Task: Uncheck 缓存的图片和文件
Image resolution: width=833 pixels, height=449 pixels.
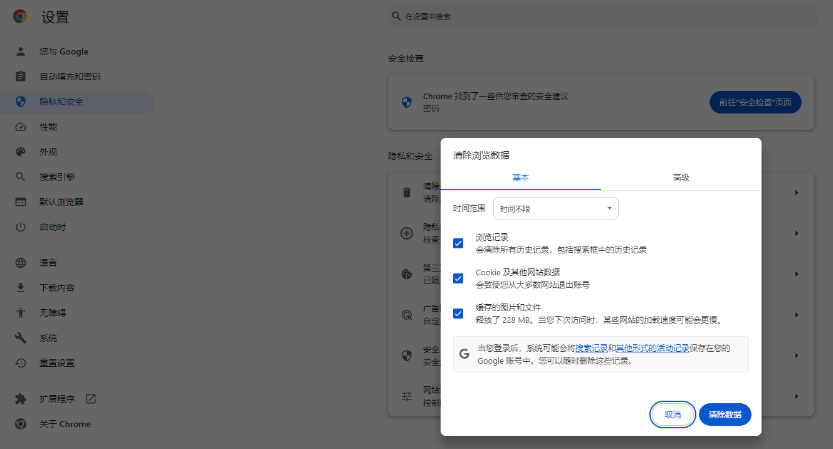Action: (x=458, y=313)
